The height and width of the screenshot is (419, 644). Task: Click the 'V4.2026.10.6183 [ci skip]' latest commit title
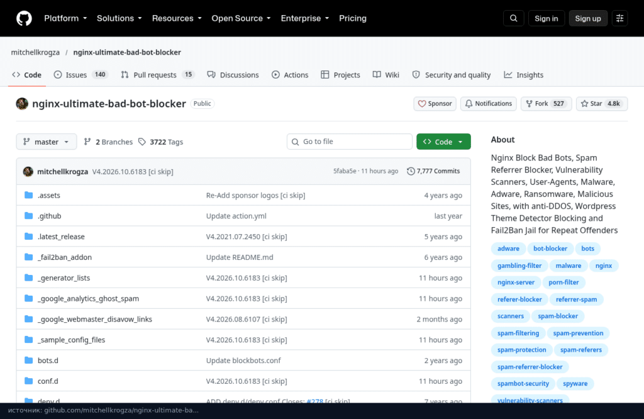pyautogui.click(x=133, y=171)
